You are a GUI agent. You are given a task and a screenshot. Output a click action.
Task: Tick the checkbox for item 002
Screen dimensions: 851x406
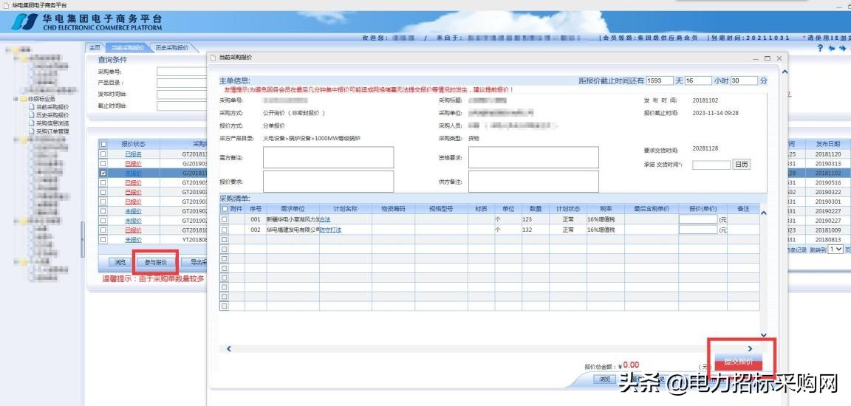[x=224, y=230]
